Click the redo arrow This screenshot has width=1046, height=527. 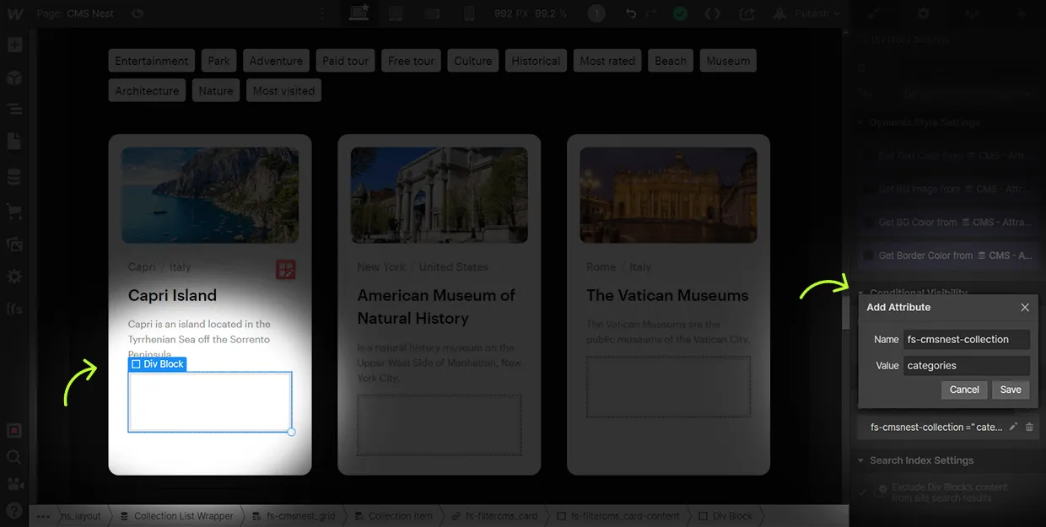[x=650, y=13]
